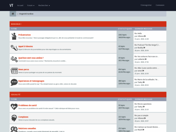This screenshot has height=132, width=176.
Task: Open Experiences et temoignages forum
Action: (31, 81)
